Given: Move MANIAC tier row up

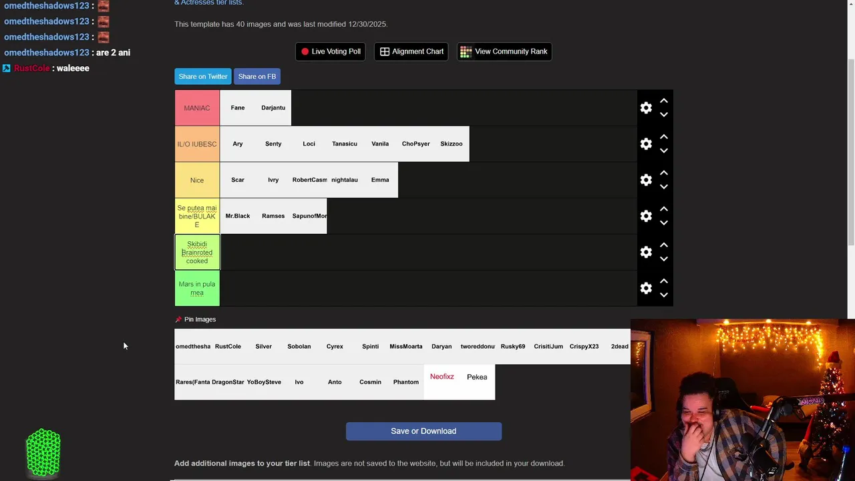Looking at the screenshot, I should [664, 101].
